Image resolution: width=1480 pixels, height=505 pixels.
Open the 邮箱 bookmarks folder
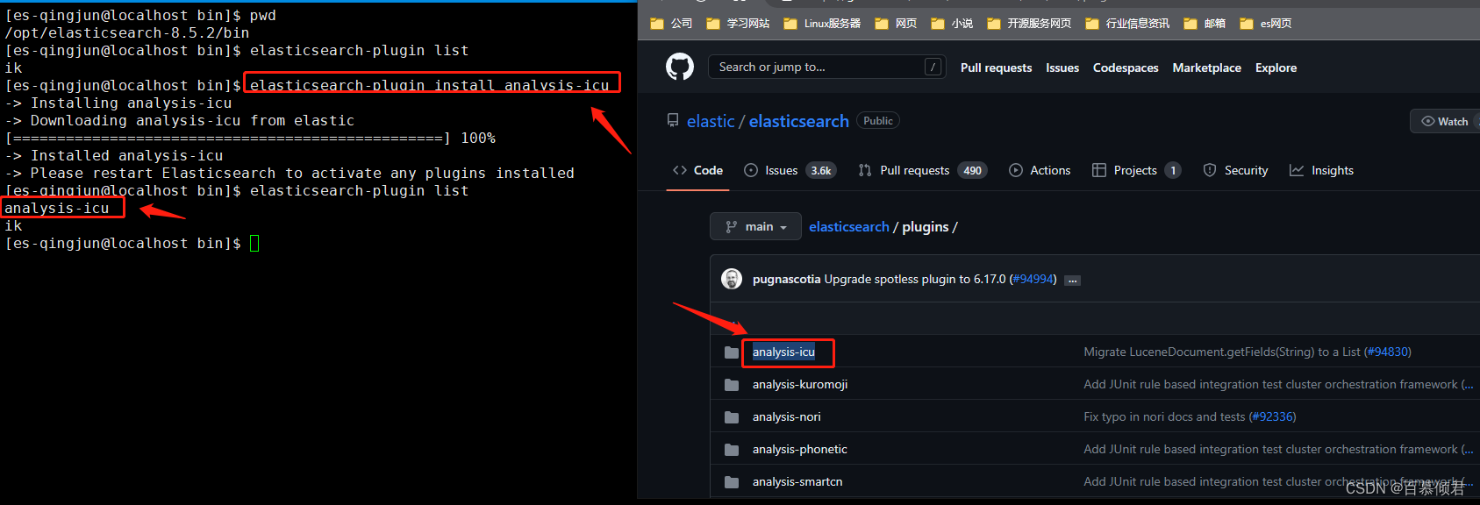pyautogui.click(x=1205, y=24)
